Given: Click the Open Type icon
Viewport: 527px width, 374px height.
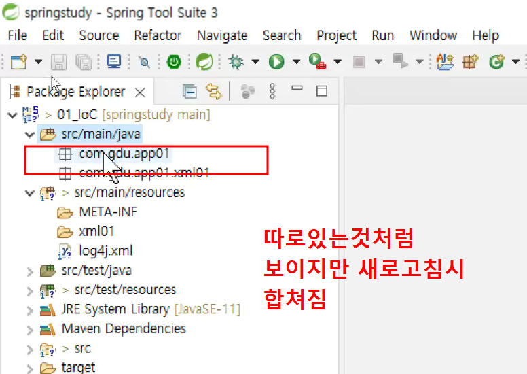Looking at the screenshot, I should pyautogui.click(x=445, y=62).
